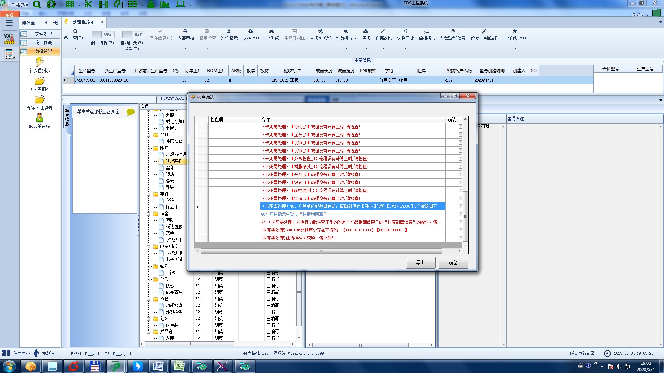Click the hamburger menu icon
This screenshot has height=373, width=664.
pos(9,23)
